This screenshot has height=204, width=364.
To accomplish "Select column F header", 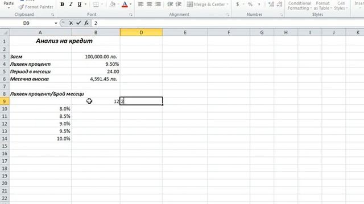I will click(229, 33).
